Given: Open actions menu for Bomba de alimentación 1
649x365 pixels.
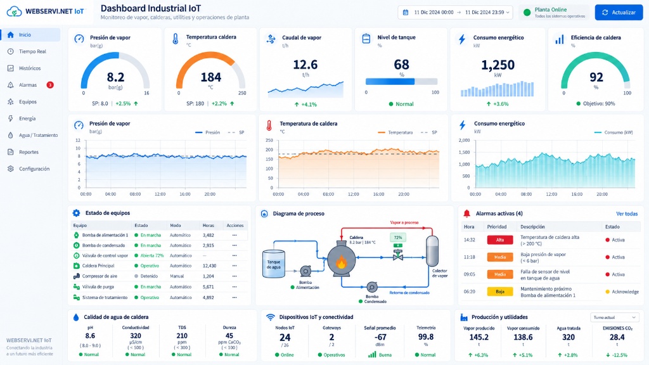Looking at the screenshot, I should click(x=235, y=235).
